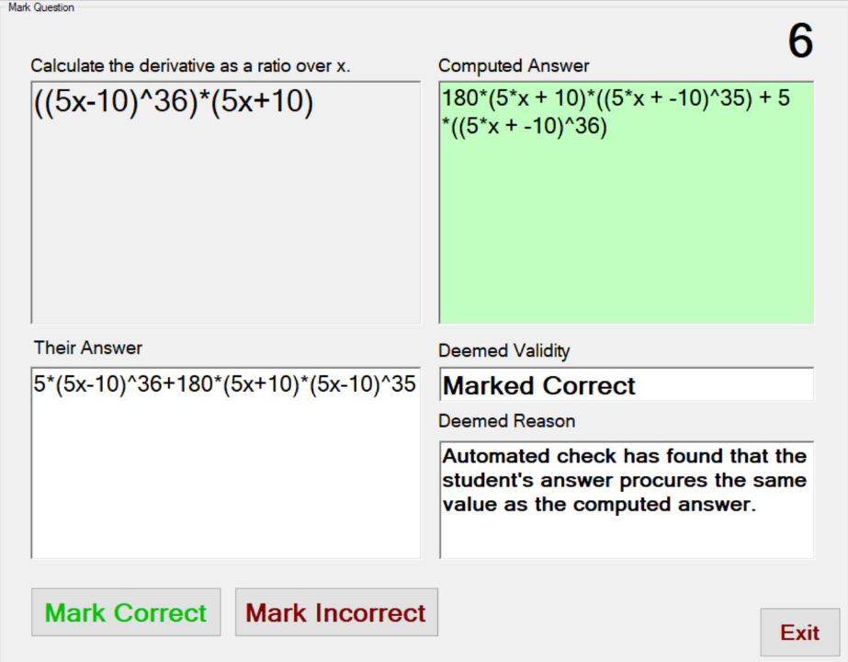Select the Their Answer text box
Image resolution: width=848 pixels, height=662 pixels.
tap(225, 462)
